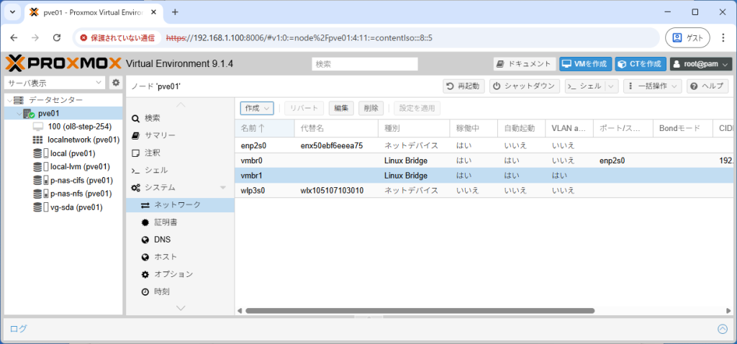Collapse the システム section arrow
Screen dimensions: 737x344
(x=222, y=188)
